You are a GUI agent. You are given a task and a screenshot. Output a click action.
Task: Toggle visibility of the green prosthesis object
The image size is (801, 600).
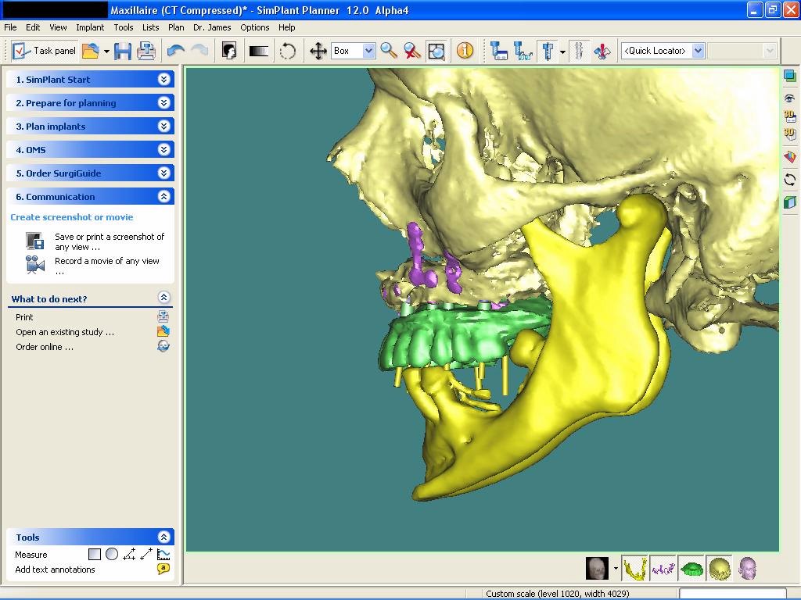coord(691,568)
